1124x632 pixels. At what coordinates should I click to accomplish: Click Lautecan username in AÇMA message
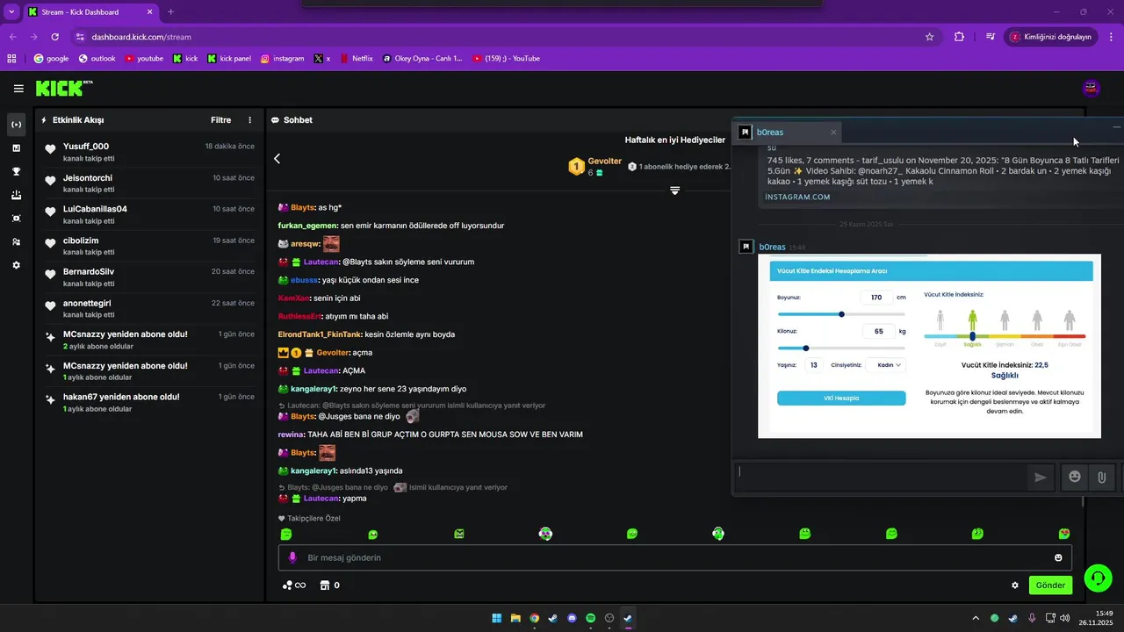(322, 370)
